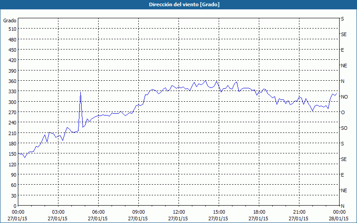This screenshot has height=223, width=357.
Task: Select the SO compass direction label
Action: 344,128
